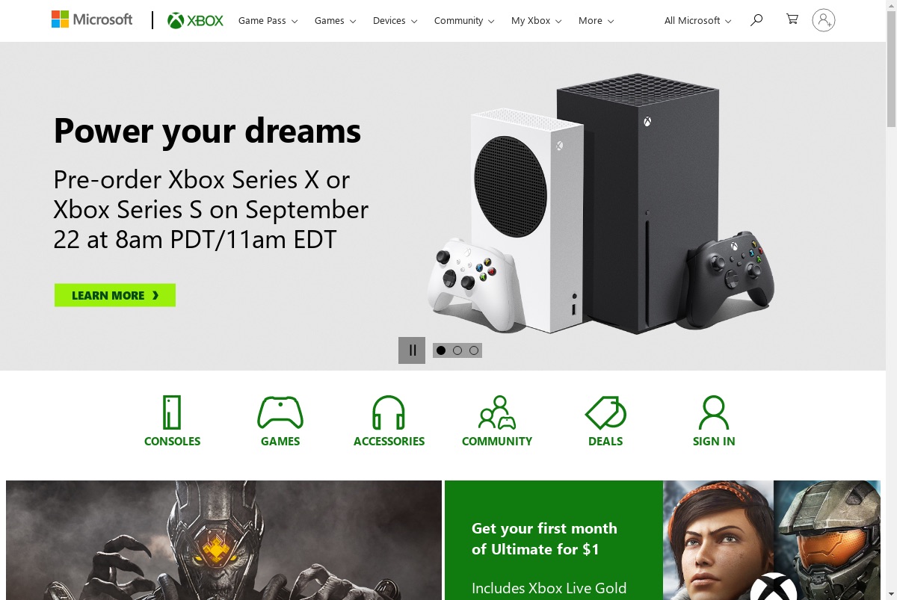Open the My Xbox menu
The height and width of the screenshot is (600, 897).
536,20
